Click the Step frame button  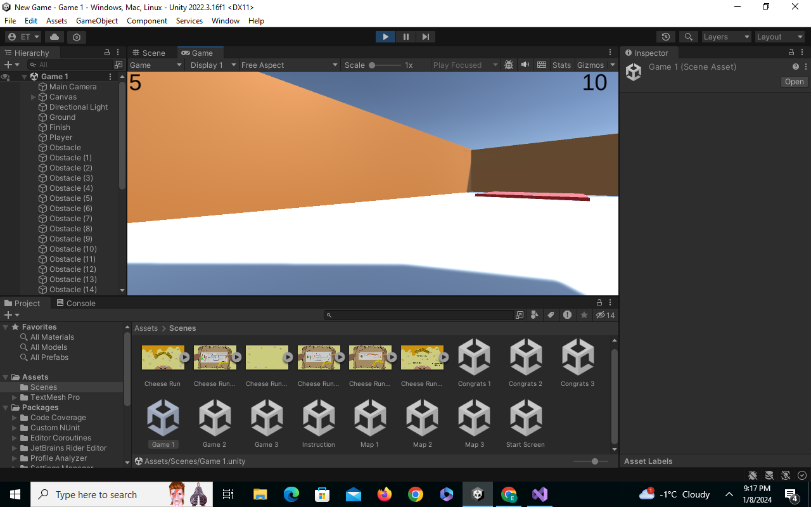(426, 37)
